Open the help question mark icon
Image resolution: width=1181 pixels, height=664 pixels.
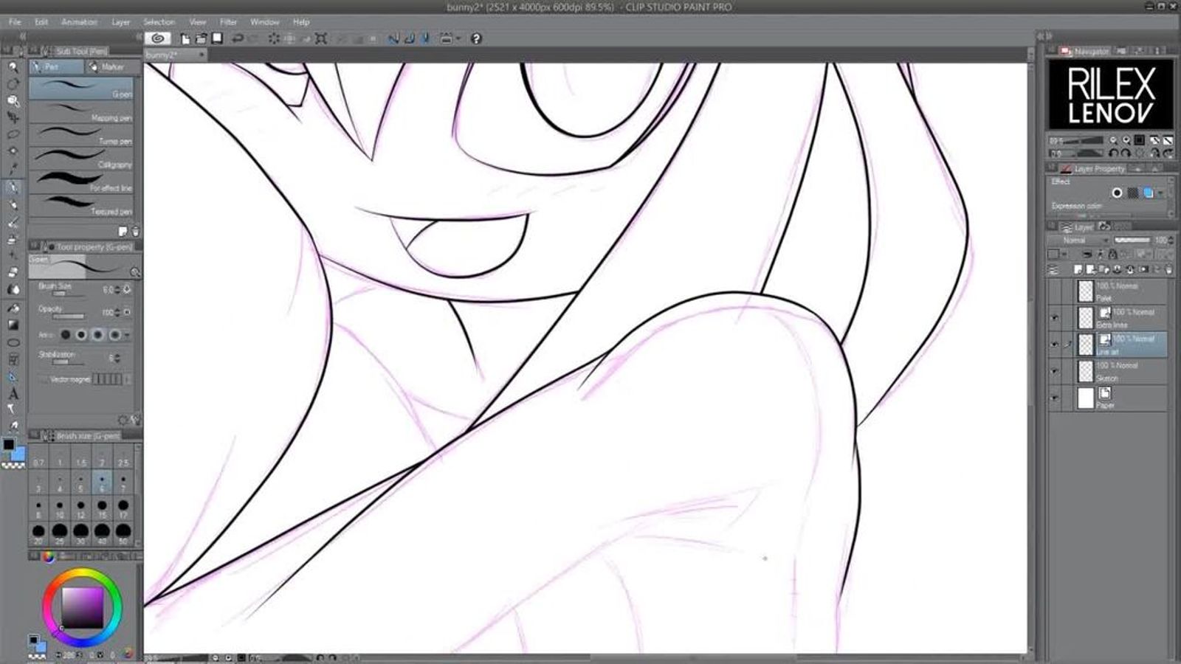(x=476, y=38)
